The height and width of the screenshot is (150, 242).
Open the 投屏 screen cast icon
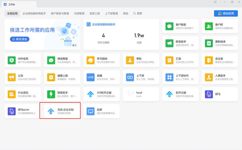tap(90, 111)
